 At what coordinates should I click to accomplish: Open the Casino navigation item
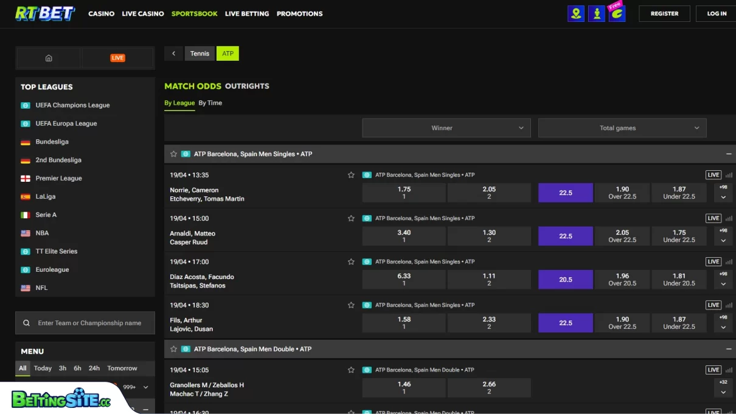click(101, 13)
